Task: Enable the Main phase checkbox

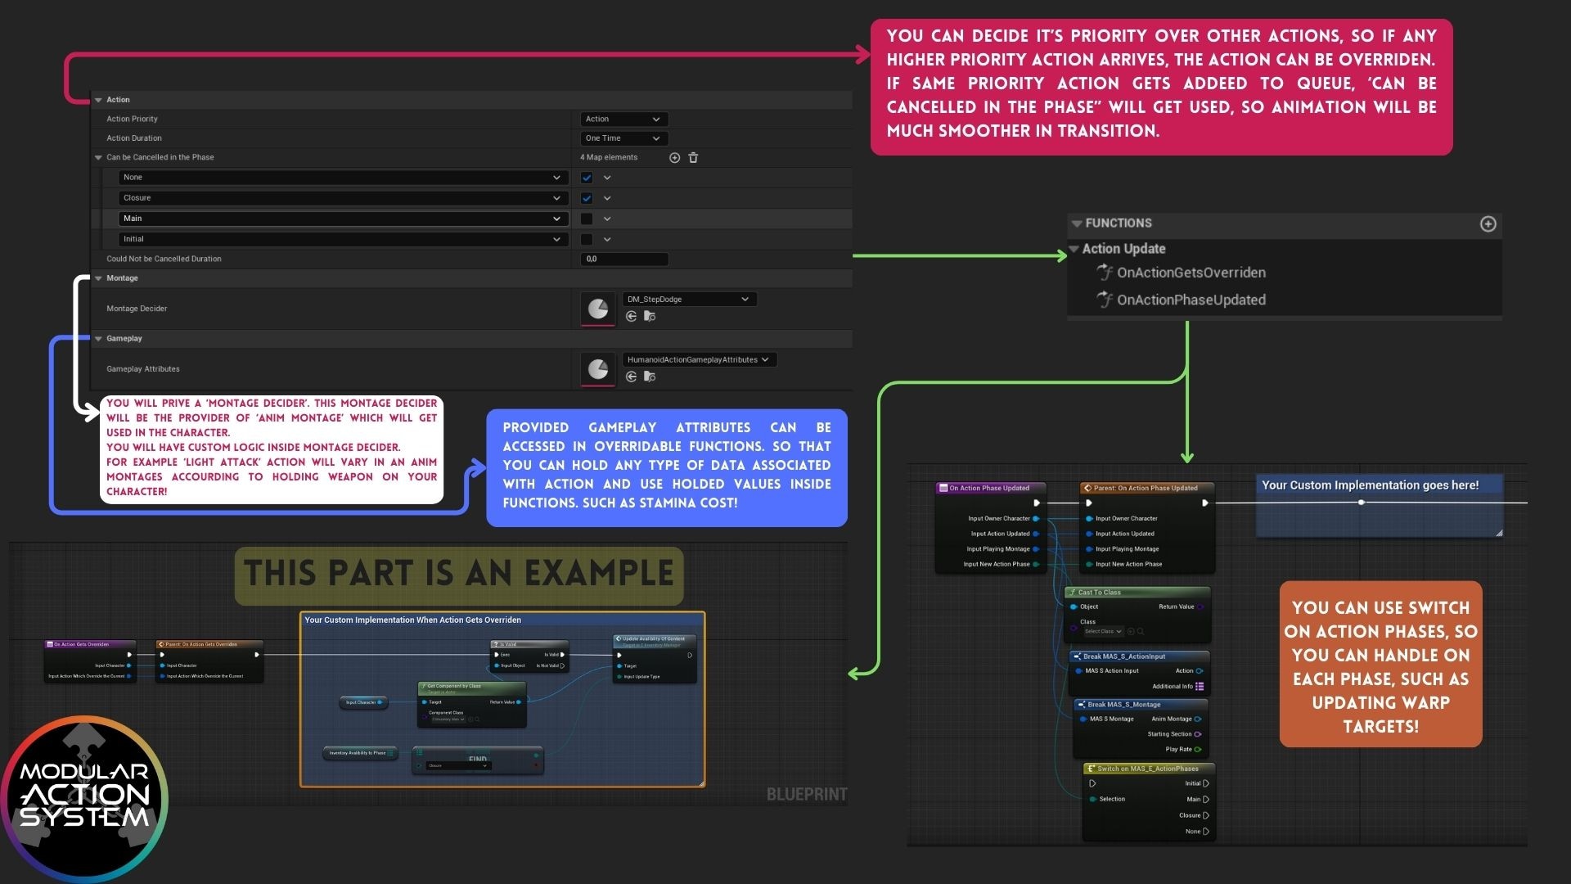Action: 585,219
